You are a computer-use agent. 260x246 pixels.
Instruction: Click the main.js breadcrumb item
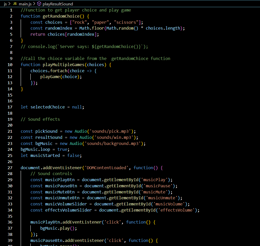pyautogui.click(x=25, y=4)
